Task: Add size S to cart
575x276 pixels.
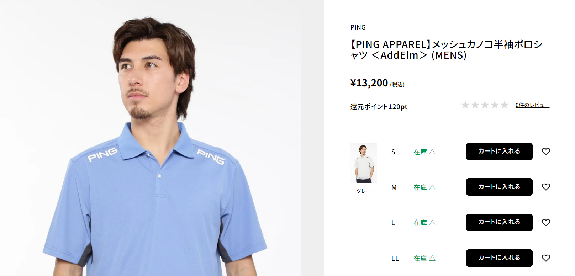Action: click(x=499, y=152)
